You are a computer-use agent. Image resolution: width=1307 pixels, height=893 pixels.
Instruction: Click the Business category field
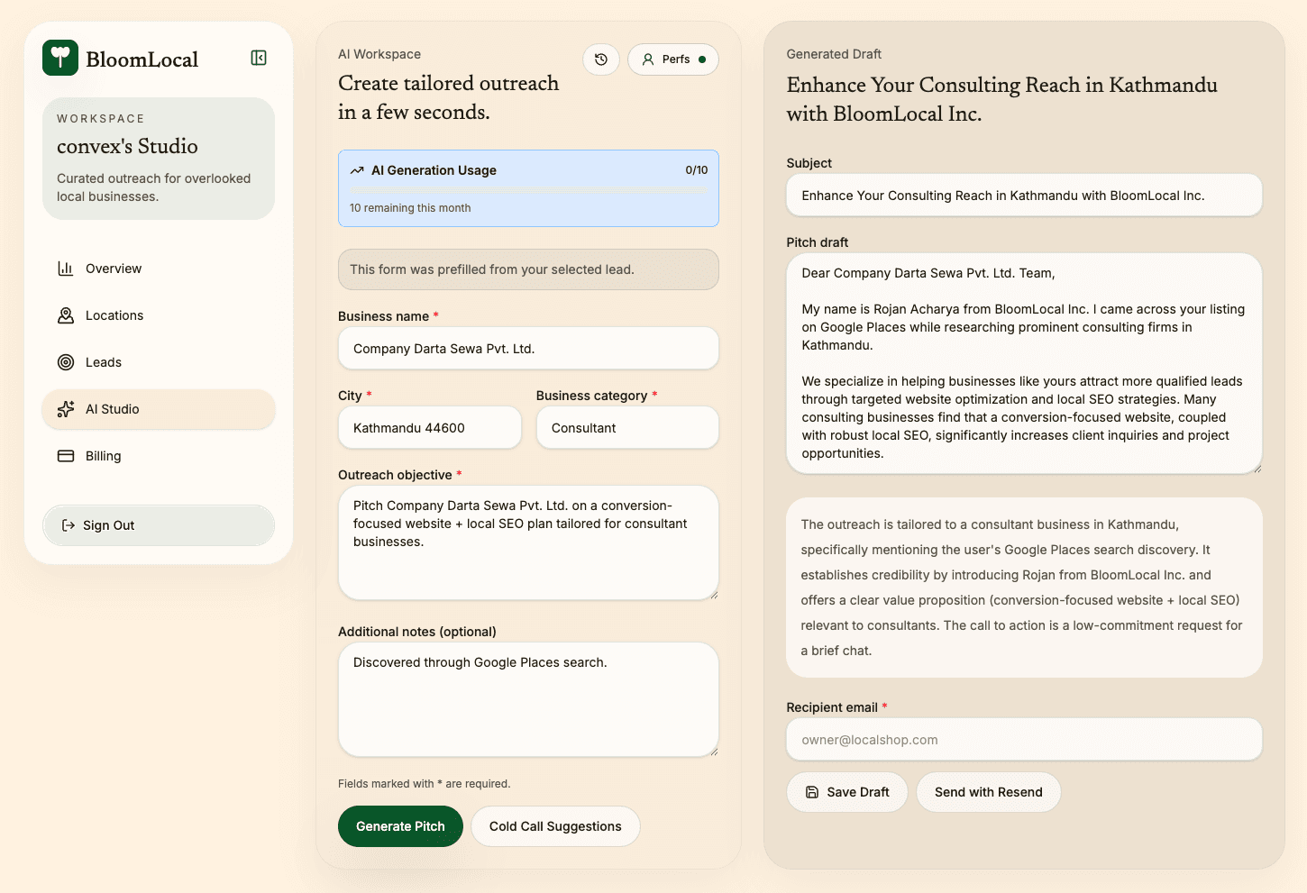tap(627, 428)
